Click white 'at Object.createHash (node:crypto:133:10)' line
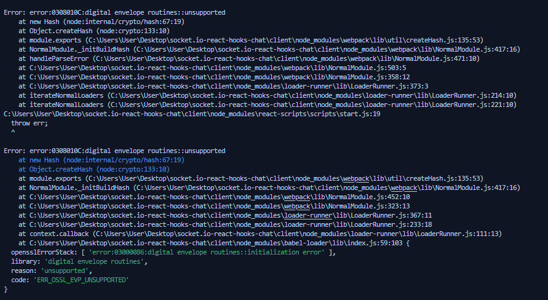Image resolution: width=548 pixels, height=300 pixels. [94, 31]
